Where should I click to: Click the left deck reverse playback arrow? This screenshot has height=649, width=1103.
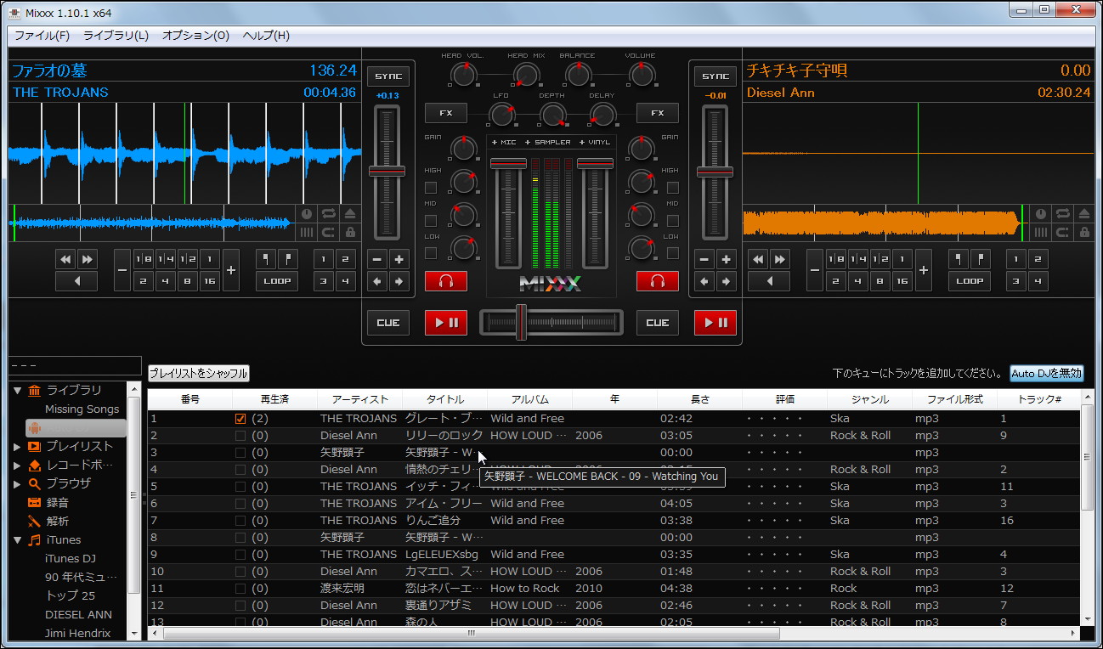pyautogui.click(x=76, y=281)
